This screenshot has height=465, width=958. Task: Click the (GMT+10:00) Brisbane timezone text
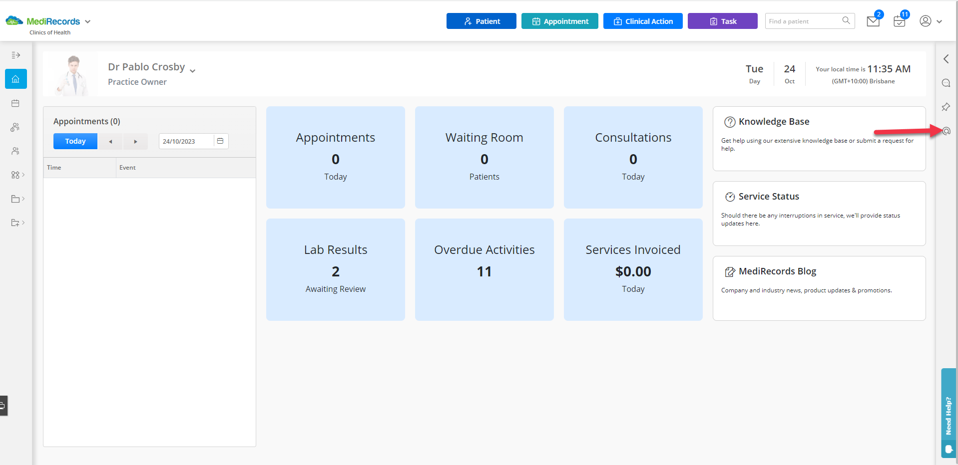coord(863,81)
